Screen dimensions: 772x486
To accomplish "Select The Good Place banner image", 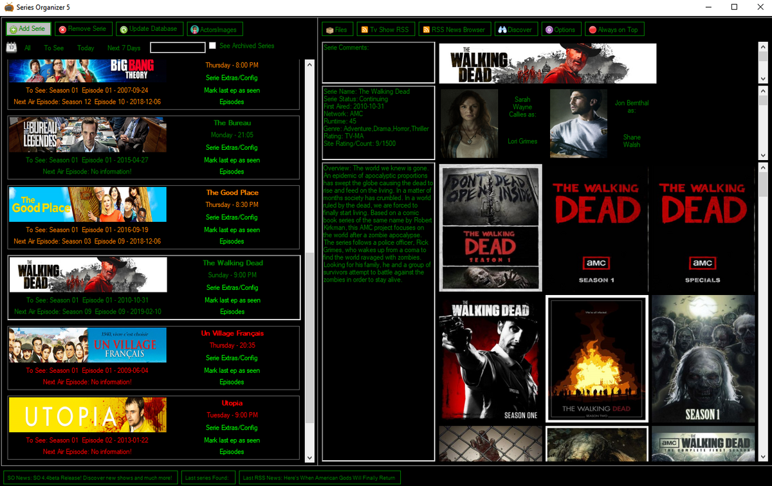I will coord(88,204).
